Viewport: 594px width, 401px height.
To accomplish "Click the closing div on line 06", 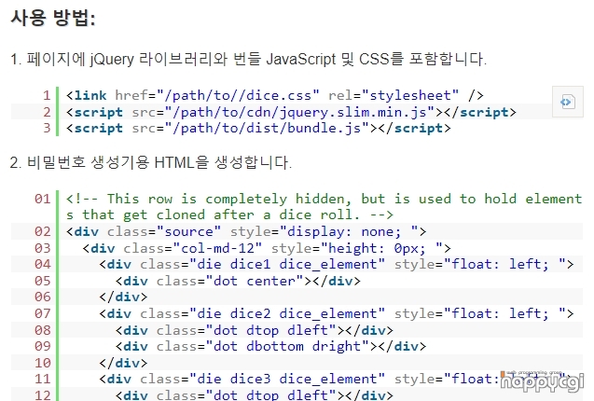I will (123, 297).
